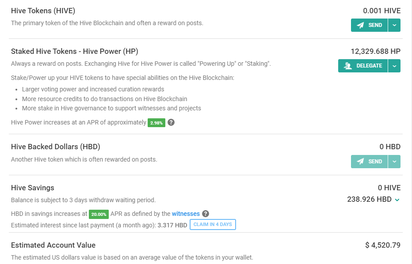The image size is (412, 264).
Task: Click 'Larger voting power and increased curation rewards'
Action: pyautogui.click(x=93, y=90)
